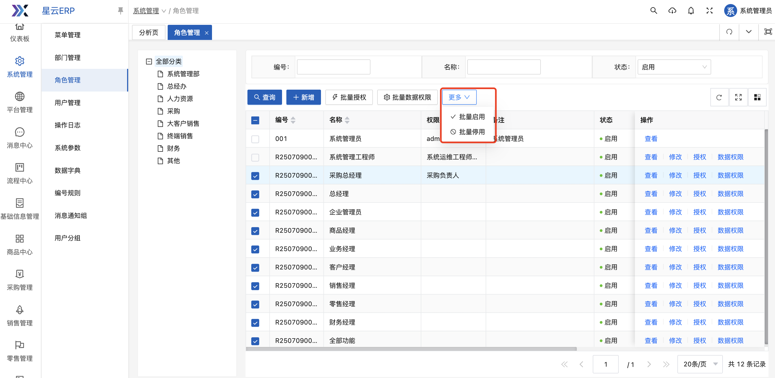Collapse the 全部分类 tree node
The width and height of the screenshot is (775, 378).
click(149, 62)
